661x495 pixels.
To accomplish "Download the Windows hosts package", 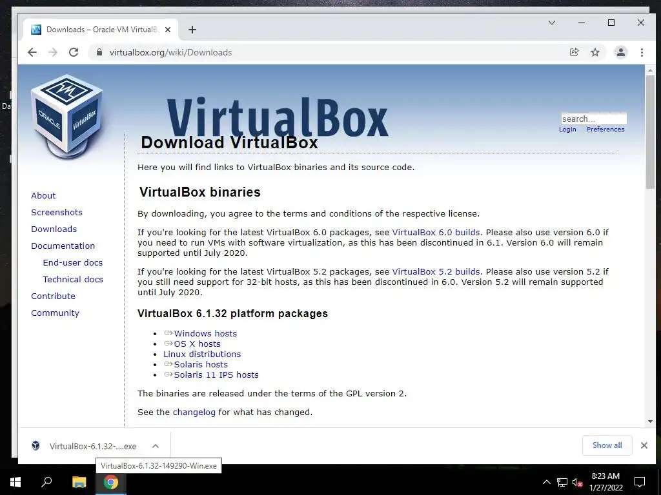I will pyautogui.click(x=205, y=333).
